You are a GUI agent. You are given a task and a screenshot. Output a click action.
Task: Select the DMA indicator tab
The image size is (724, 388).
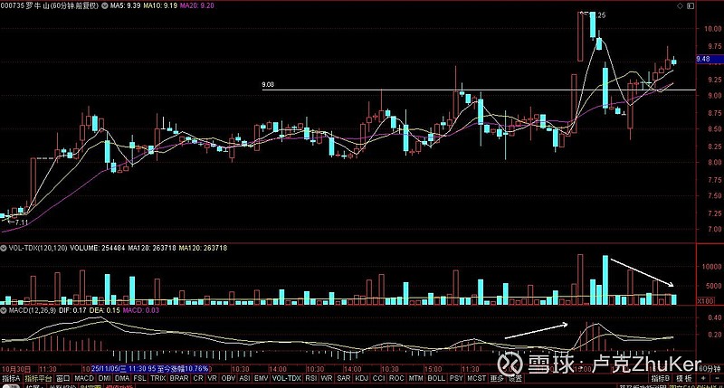point(122,378)
